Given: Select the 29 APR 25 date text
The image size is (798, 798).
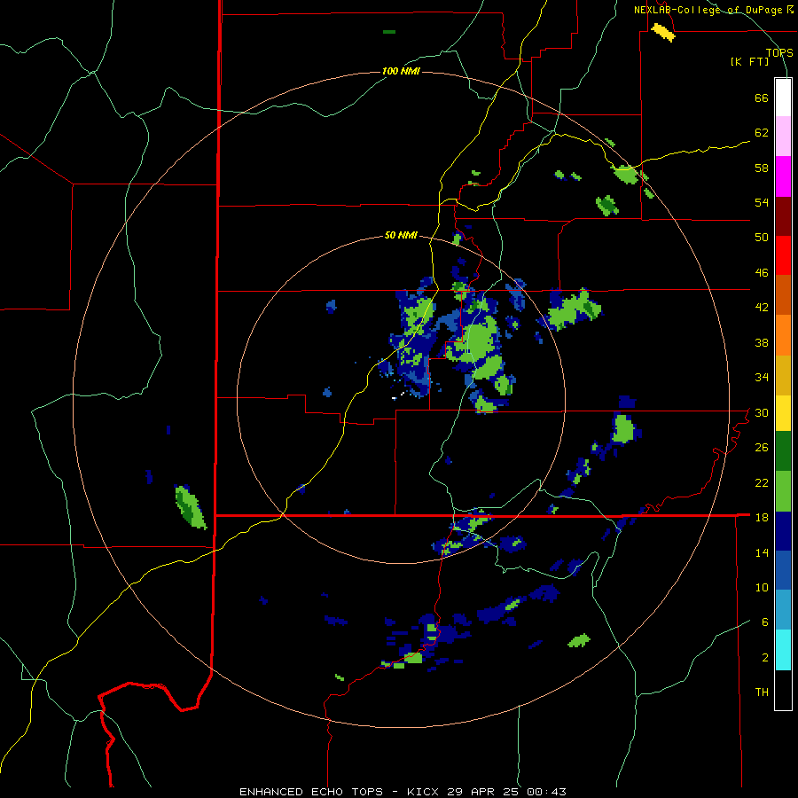Looking at the screenshot, I should [484, 792].
